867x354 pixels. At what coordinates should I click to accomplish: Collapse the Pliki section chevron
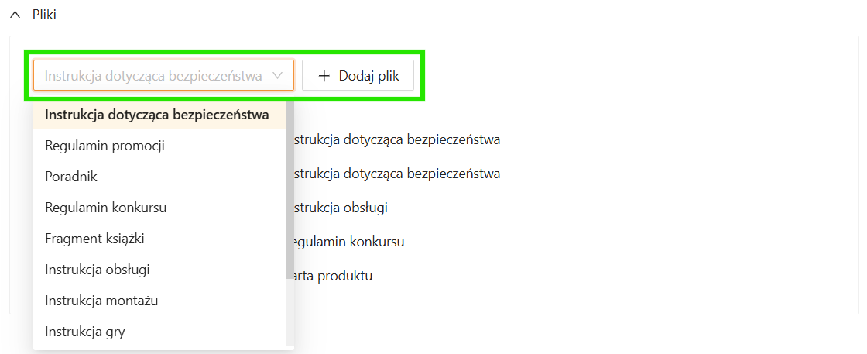click(x=15, y=15)
